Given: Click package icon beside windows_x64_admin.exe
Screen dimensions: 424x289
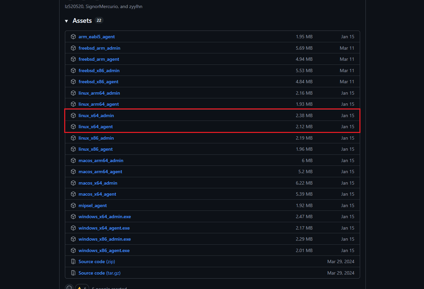Looking at the screenshot, I should [x=73, y=216].
